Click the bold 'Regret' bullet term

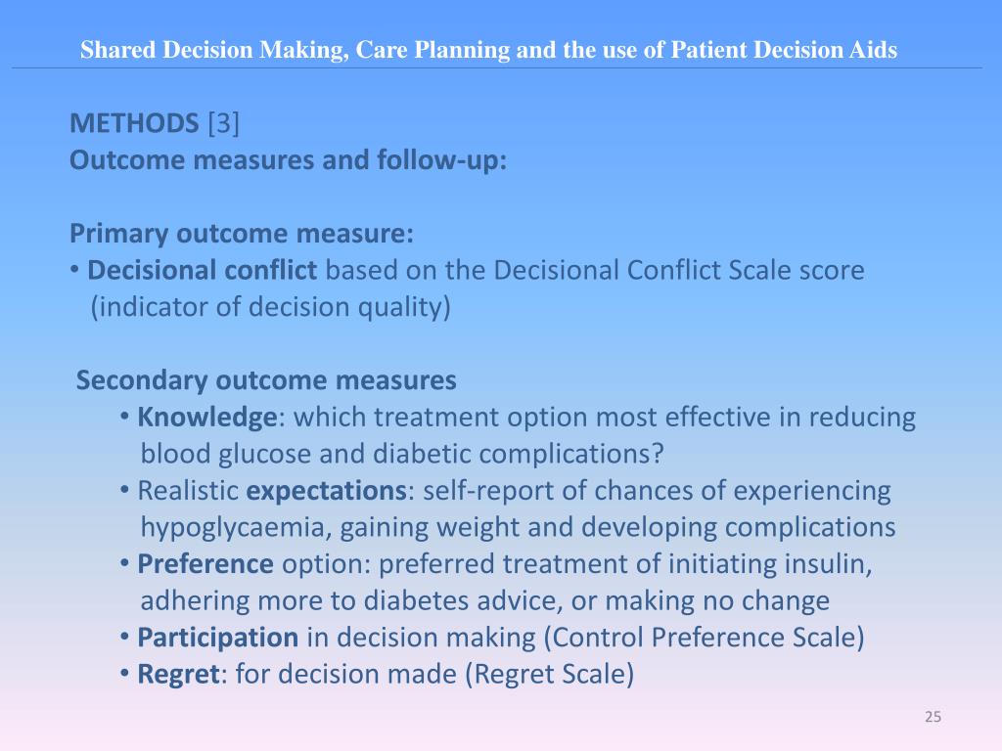click(x=179, y=675)
